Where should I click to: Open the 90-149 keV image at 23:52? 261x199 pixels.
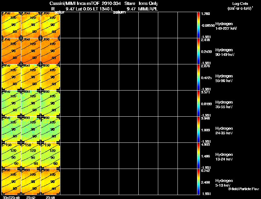(31, 51)
